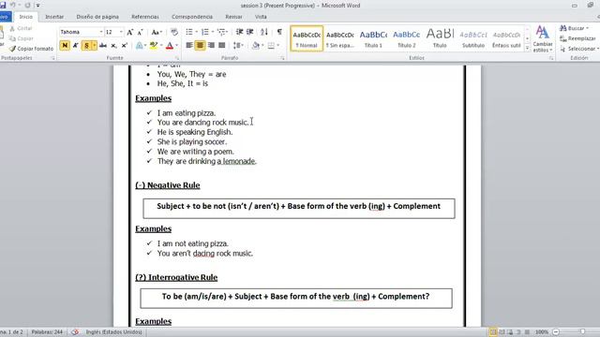Open the text effects button
The image size is (600, 337).
[141, 46]
